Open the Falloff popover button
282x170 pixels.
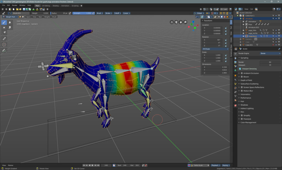click(117, 13)
